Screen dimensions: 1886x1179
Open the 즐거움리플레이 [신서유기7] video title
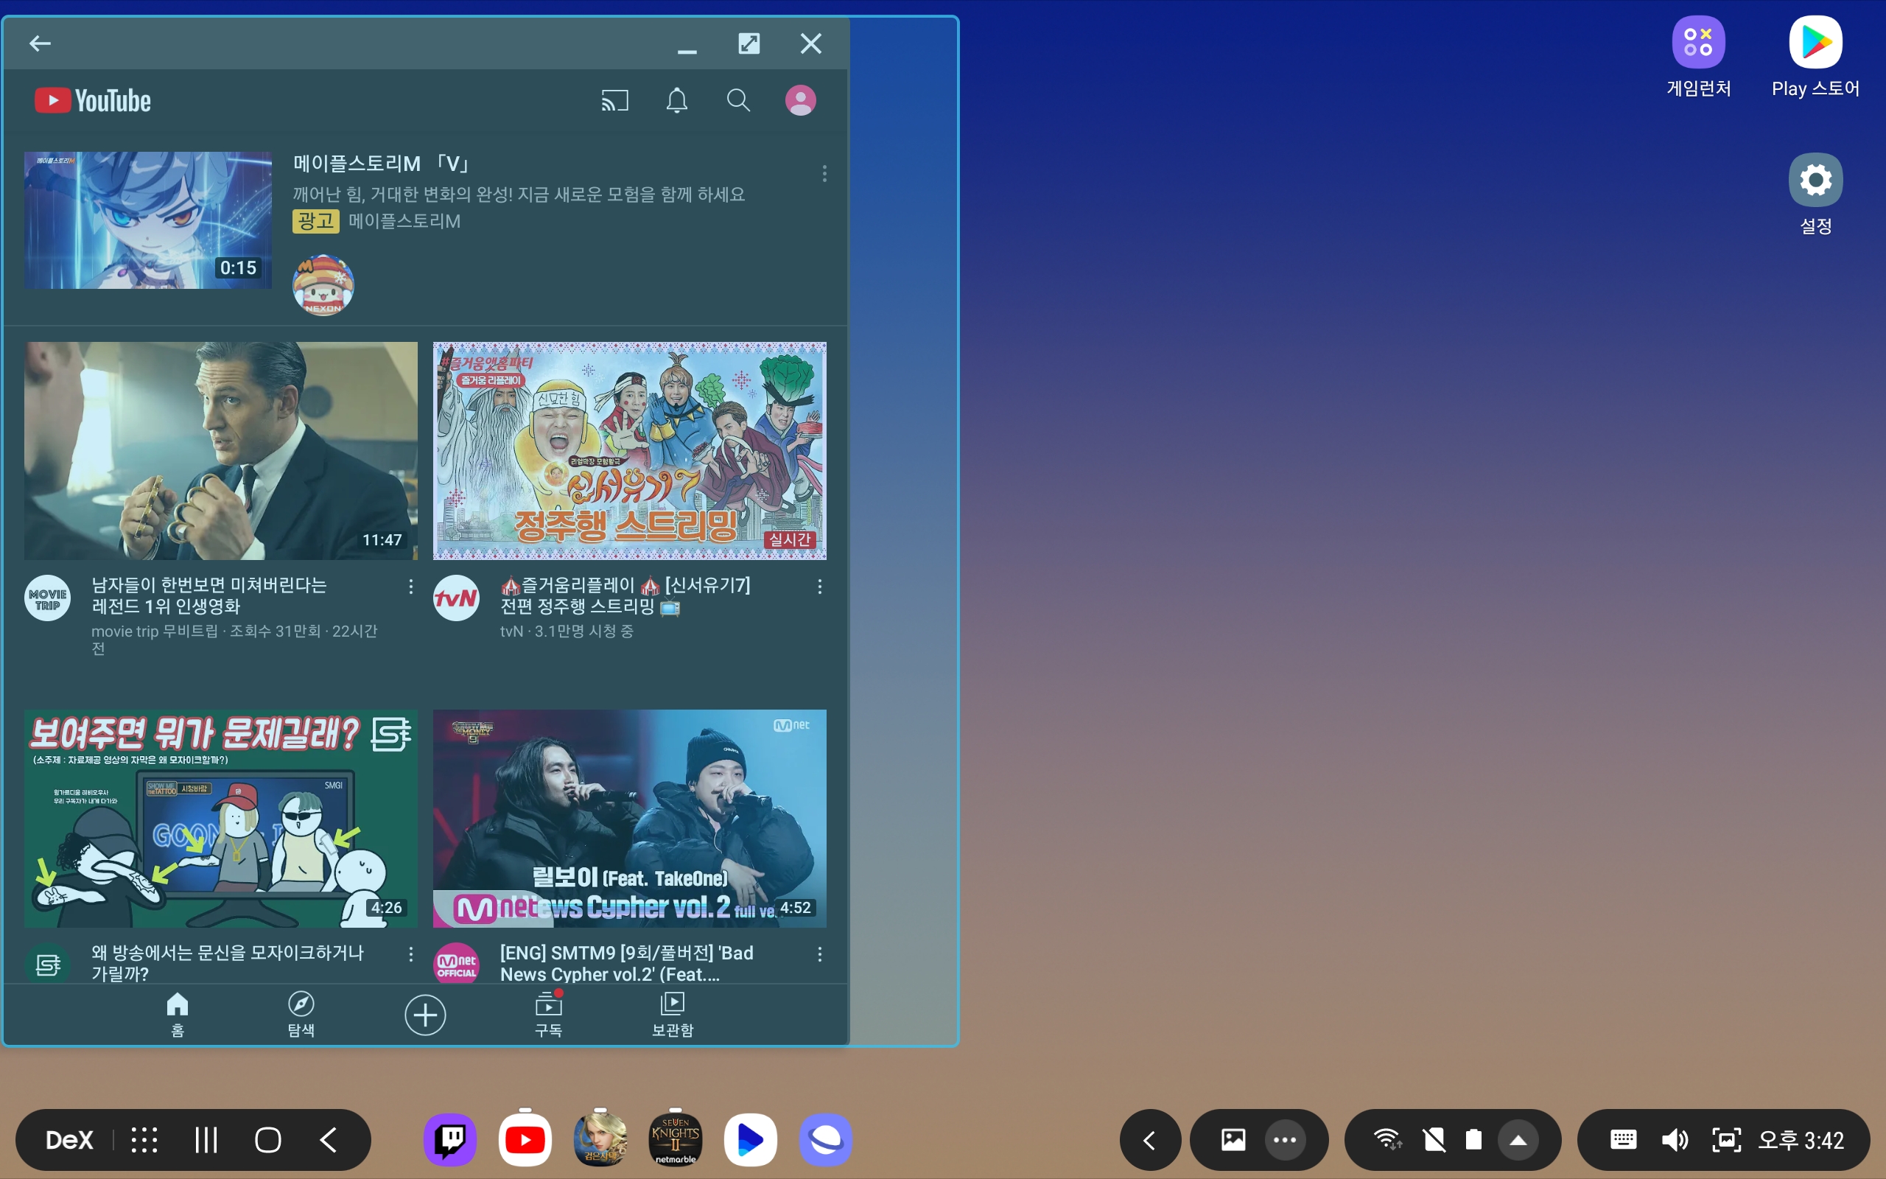625,595
